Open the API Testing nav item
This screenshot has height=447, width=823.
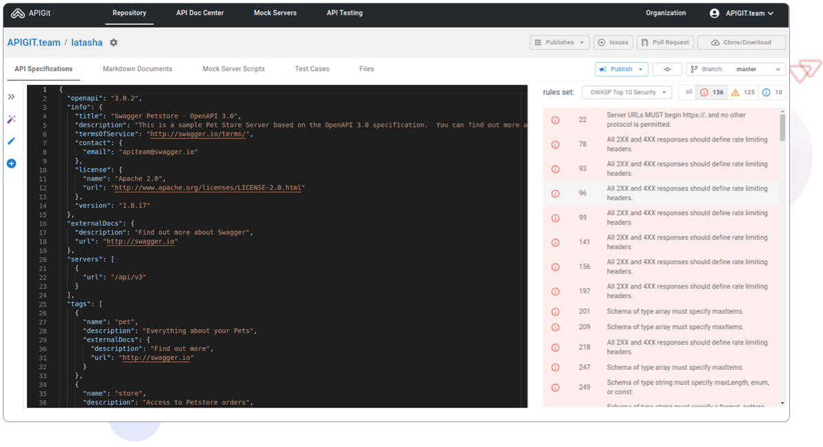344,13
